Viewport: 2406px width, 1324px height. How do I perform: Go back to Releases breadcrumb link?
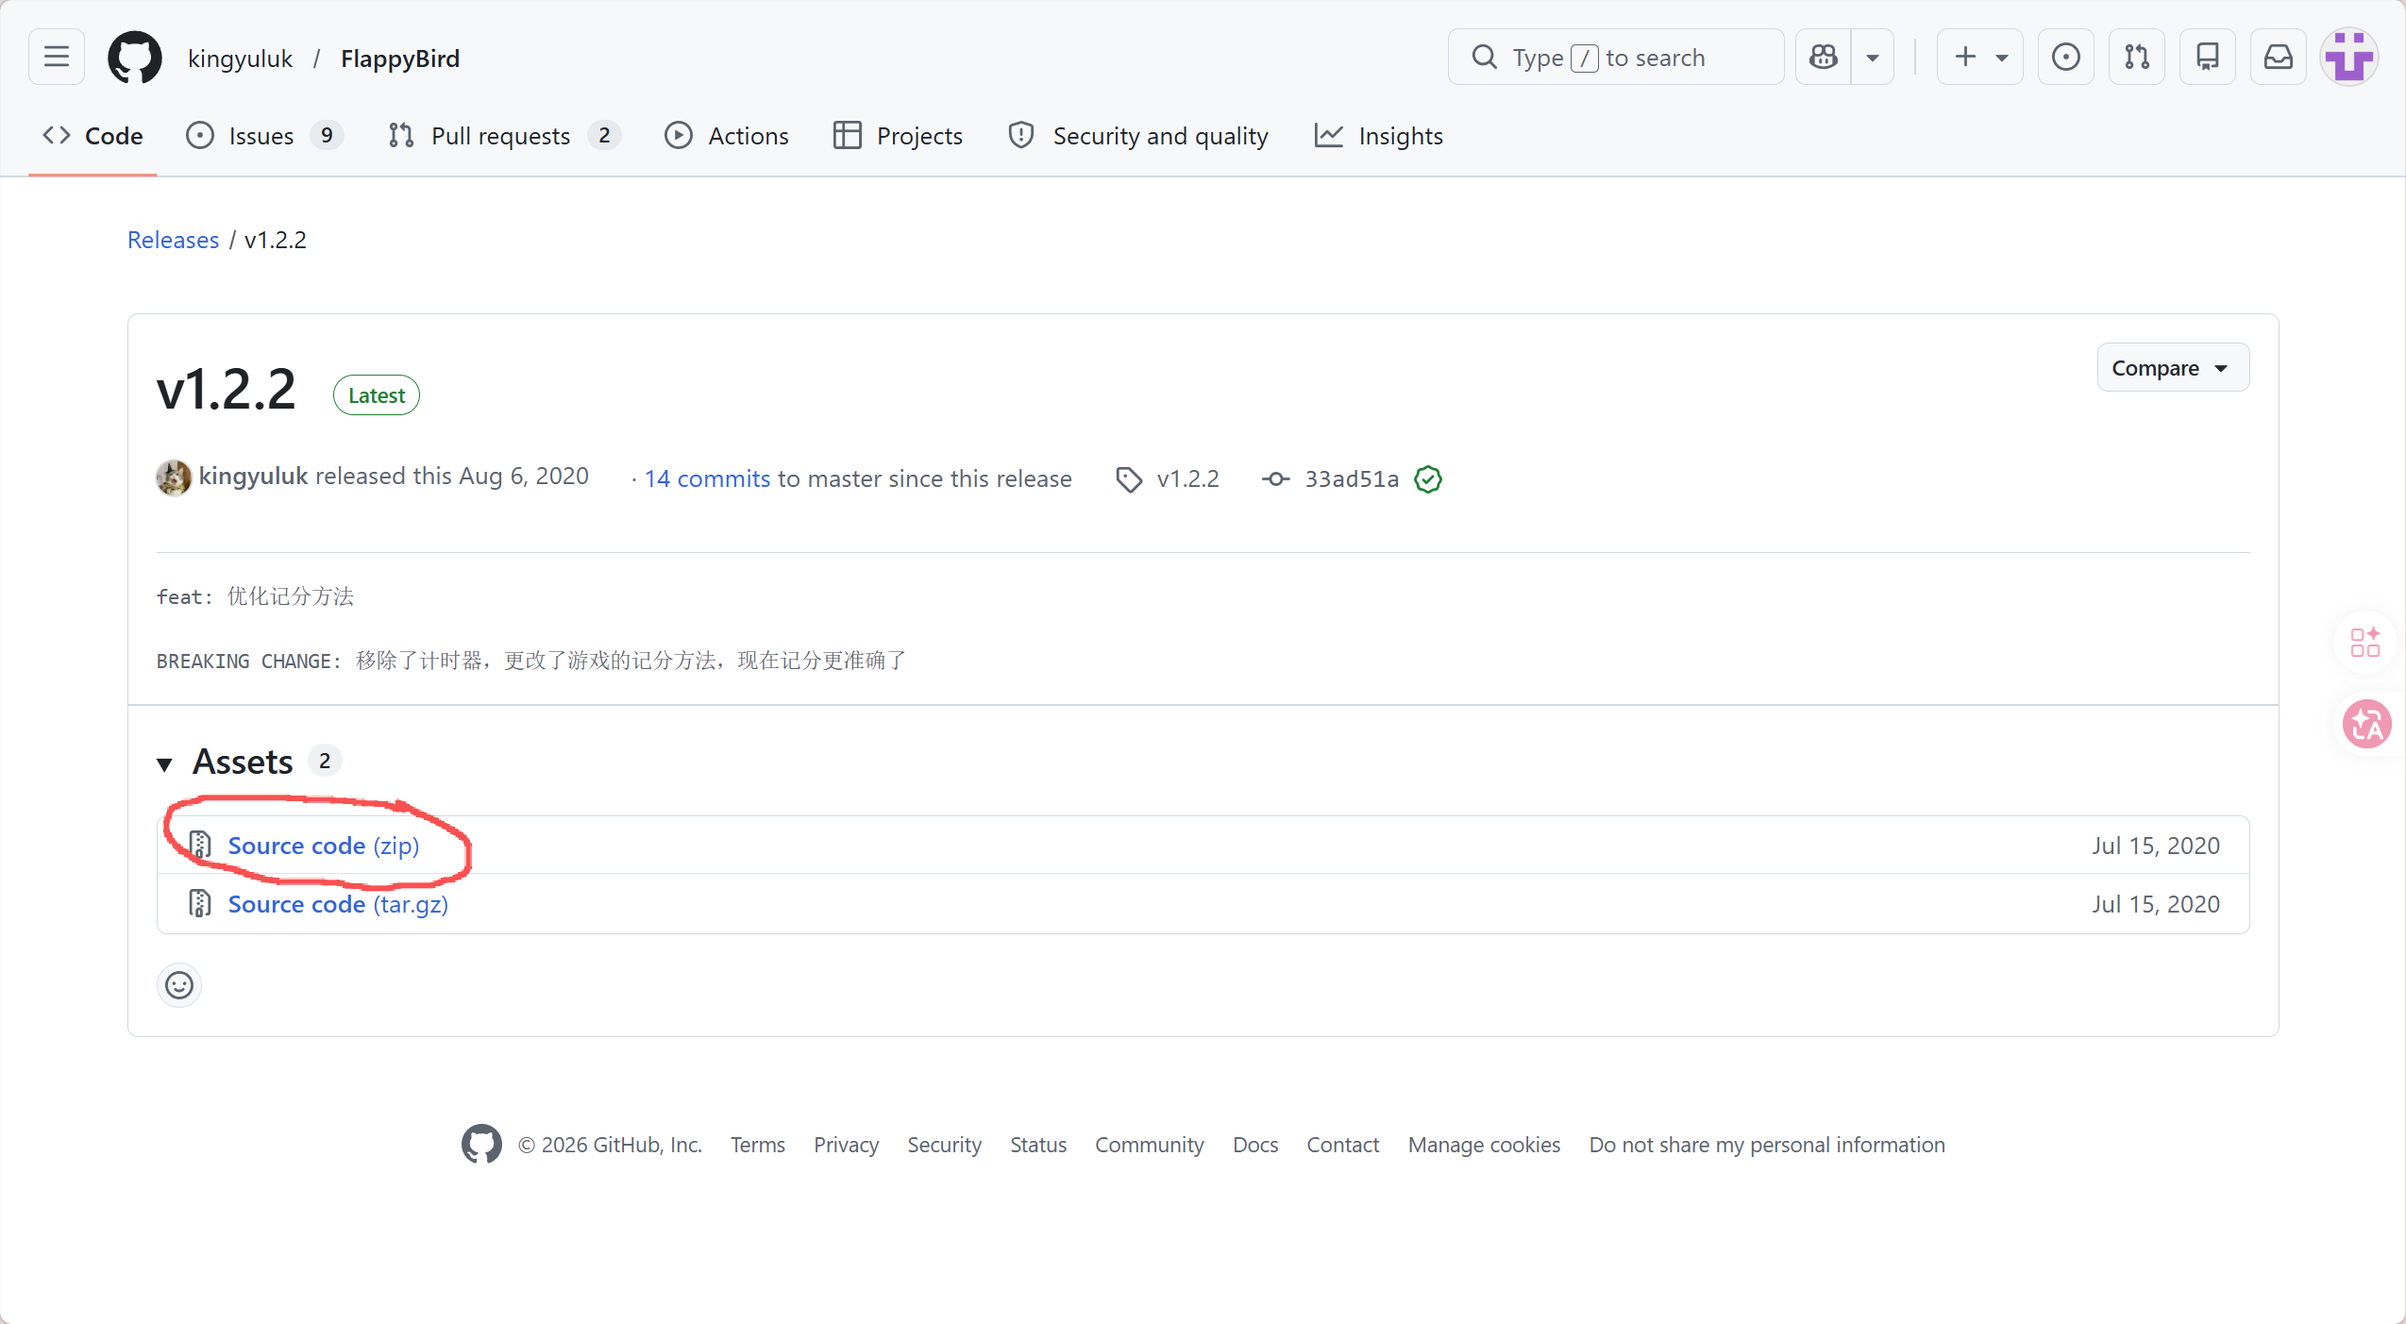pos(173,240)
